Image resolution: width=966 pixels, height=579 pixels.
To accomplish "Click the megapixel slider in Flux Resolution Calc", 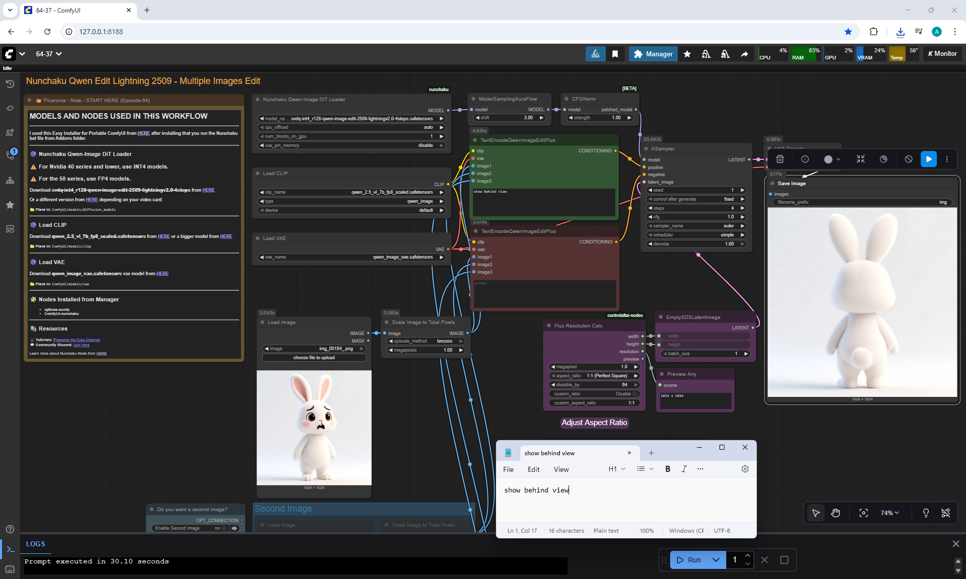I will pyautogui.click(x=594, y=367).
